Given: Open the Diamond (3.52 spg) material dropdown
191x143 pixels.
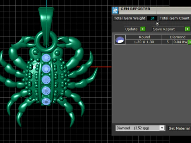Looking at the screenshot, I should tap(140, 128).
